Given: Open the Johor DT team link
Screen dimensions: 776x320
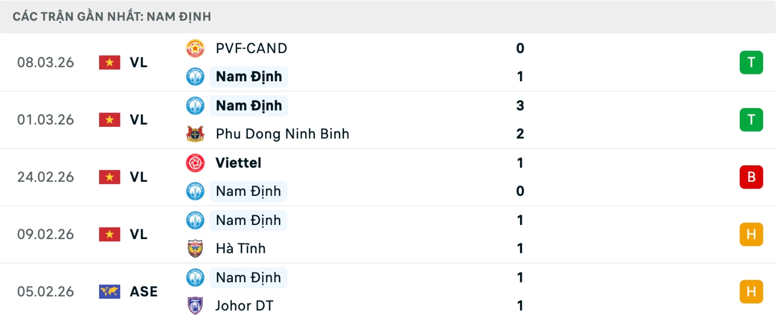Looking at the screenshot, I should click(x=245, y=306).
